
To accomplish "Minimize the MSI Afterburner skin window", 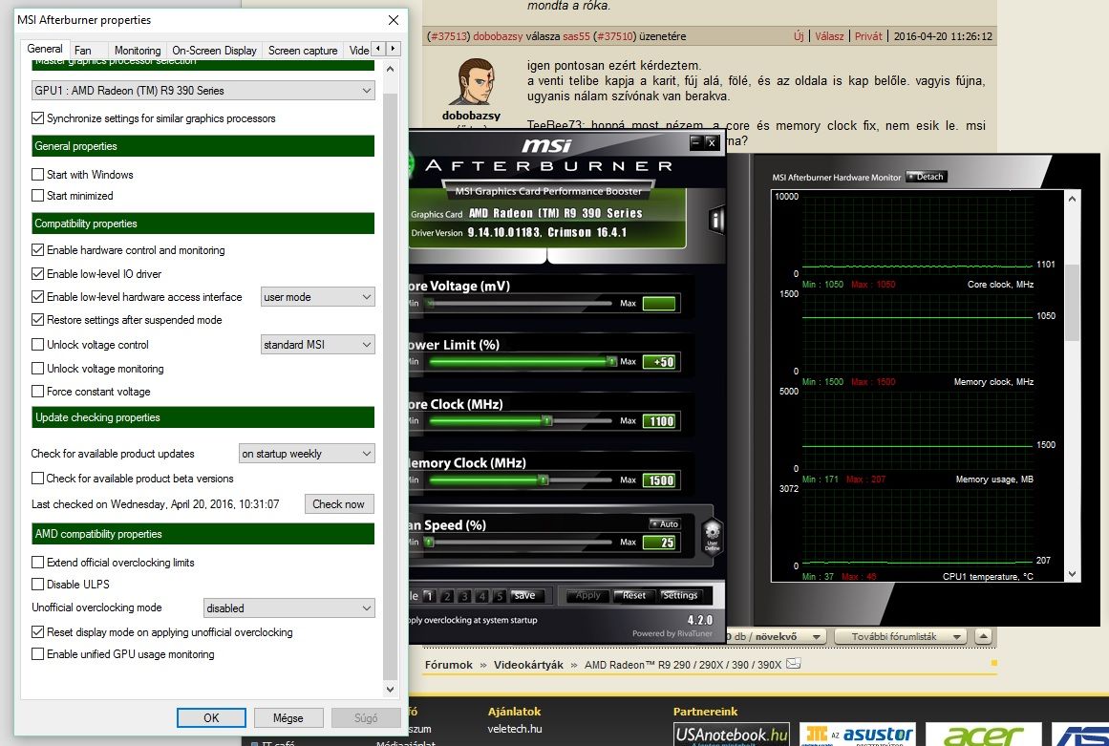I will tap(696, 143).
